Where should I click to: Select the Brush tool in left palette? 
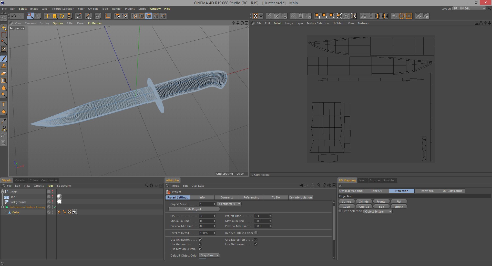pyautogui.click(x=4, y=59)
